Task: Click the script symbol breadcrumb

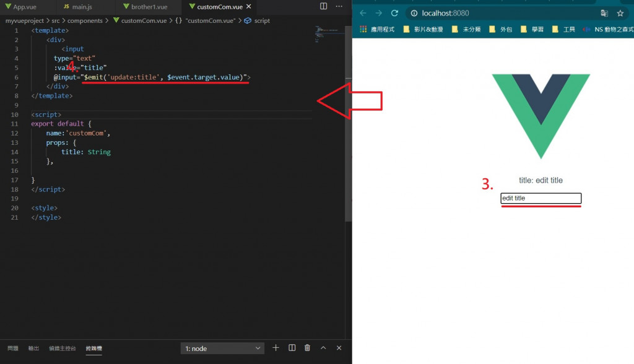Action: click(x=257, y=20)
